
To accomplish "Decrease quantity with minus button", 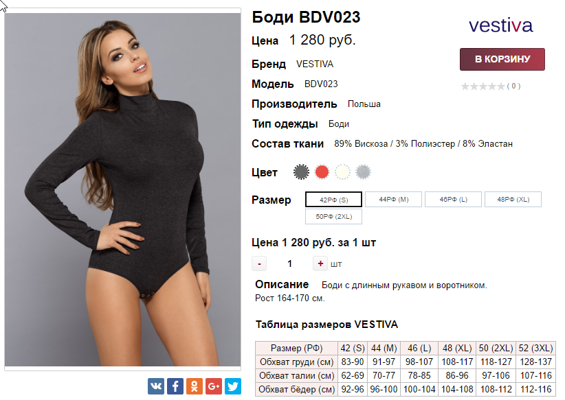I will (259, 263).
